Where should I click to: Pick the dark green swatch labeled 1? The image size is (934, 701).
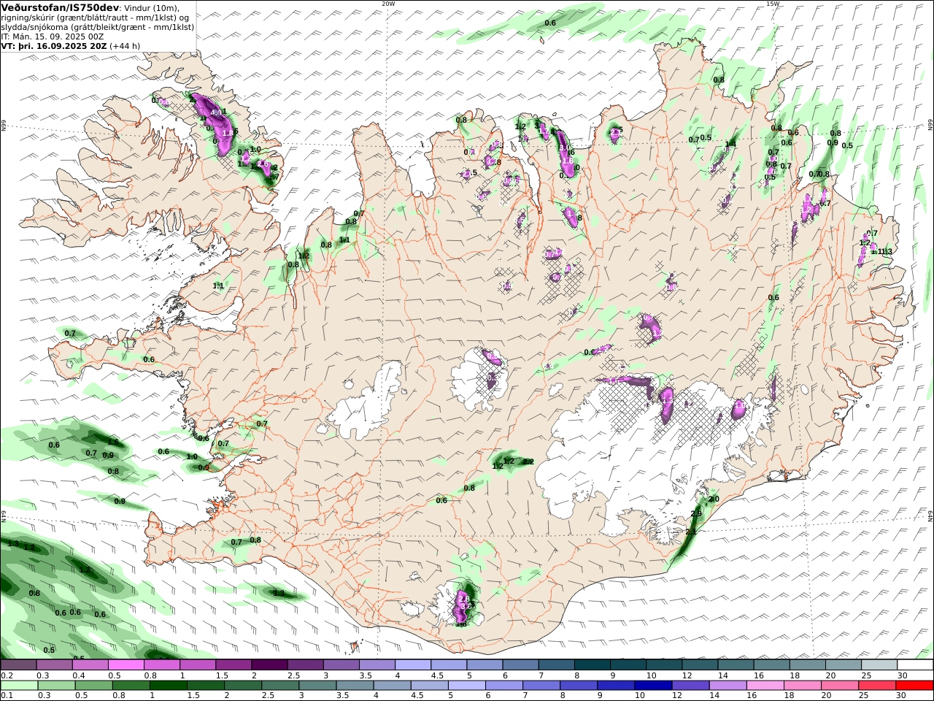pyautogui.click(x=168, y=686)
